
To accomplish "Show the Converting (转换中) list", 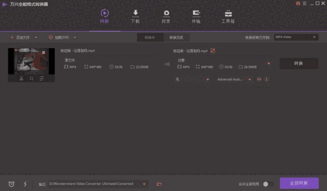I will (150, 38).
